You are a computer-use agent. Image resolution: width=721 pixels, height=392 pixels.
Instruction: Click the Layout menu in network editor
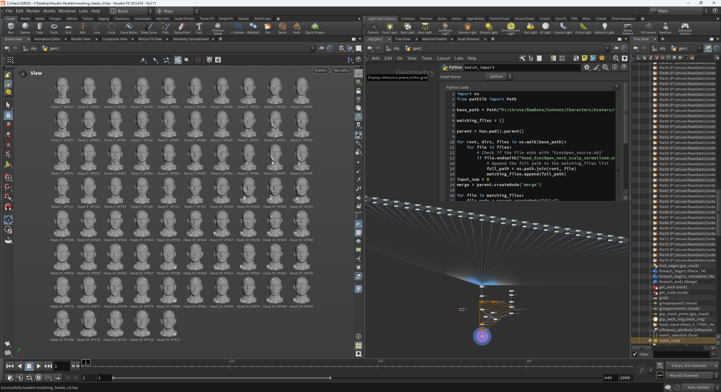(x=444, y=58)
